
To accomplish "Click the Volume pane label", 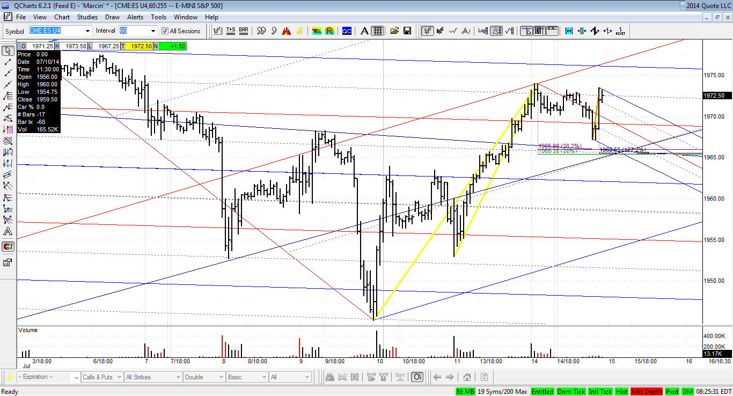I will (28, 330).
